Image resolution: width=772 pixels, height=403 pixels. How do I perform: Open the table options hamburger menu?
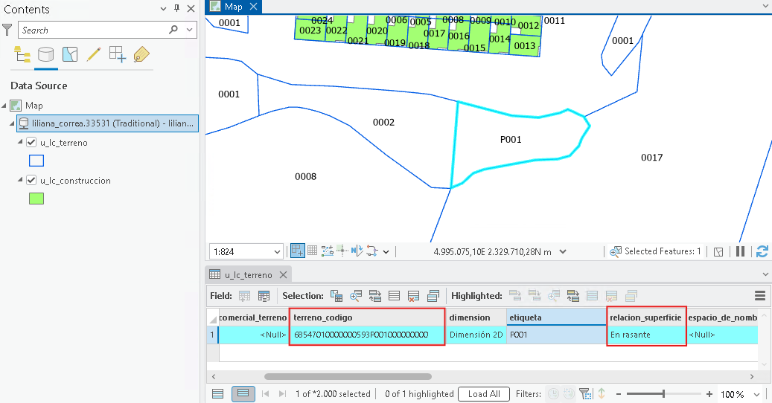click(x=760, y=296)
